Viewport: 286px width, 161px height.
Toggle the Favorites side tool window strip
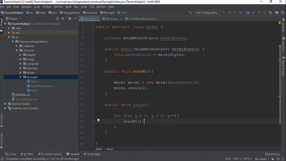[1, 140]
